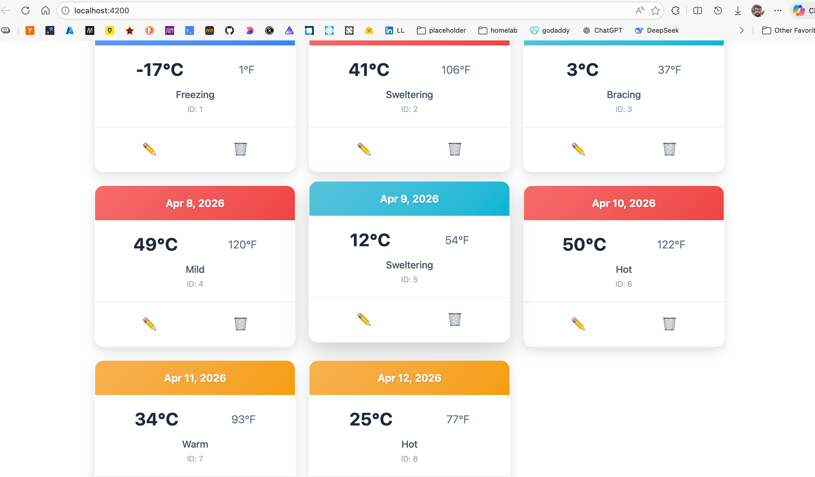Screen dimensions: 815x477
Task: Click pencil icon on Apr 10, 2026 card
Action: 578,324
